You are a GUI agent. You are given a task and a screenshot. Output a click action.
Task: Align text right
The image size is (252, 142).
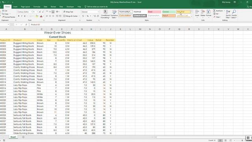point(53,16)
